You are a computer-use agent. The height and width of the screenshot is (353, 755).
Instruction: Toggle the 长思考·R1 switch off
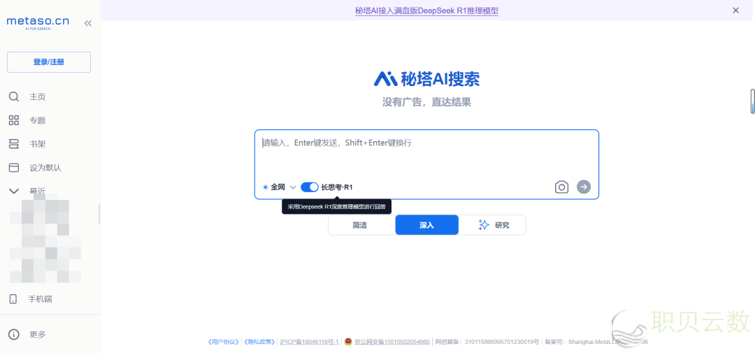click(309, 187)
